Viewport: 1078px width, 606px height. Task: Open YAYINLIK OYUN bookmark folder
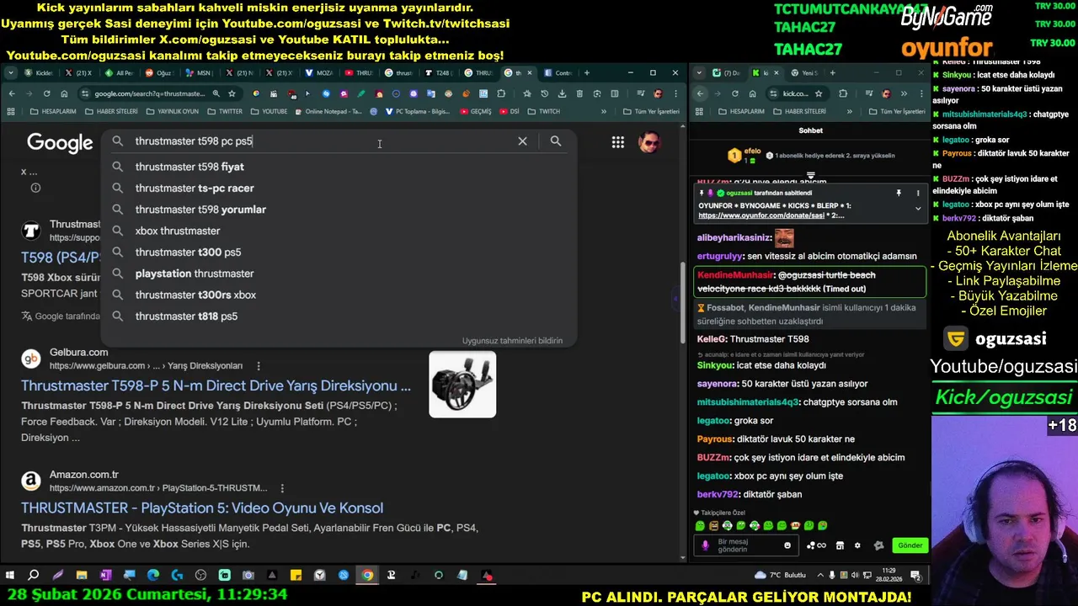tap(172, 111)
